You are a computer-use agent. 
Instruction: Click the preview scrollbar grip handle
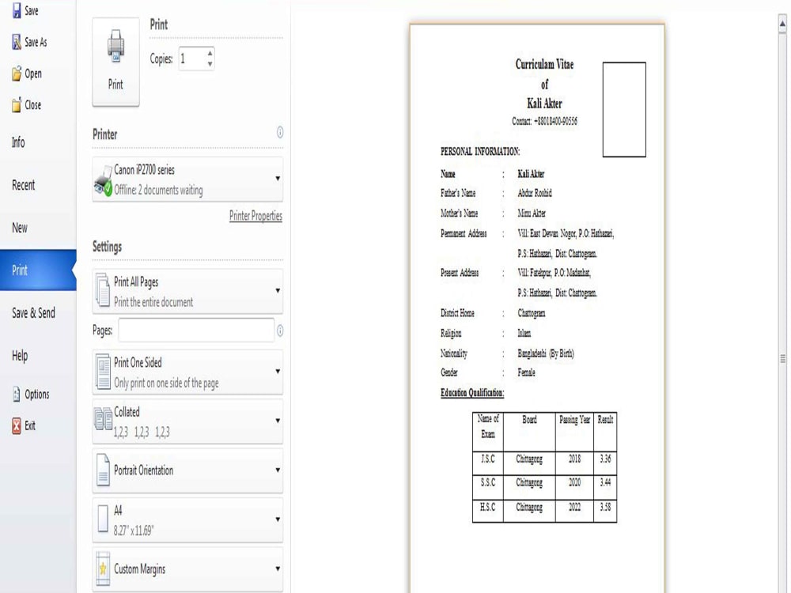click(782, 358)
